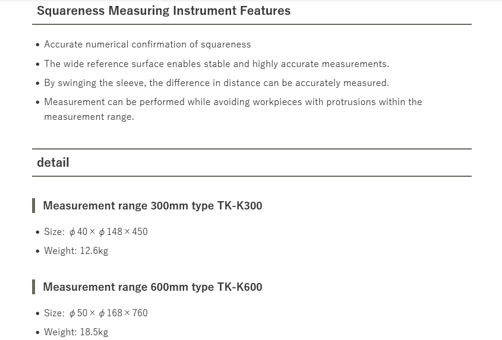The height and width of the screenshot is (340, 502).
Task: Click the bullet dot before "Weight: 12.6kg"
Action: tap(37, 252)
